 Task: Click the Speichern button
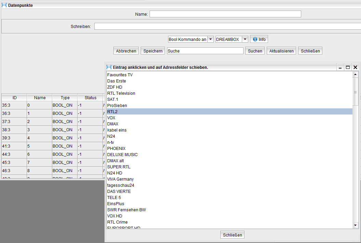coord(153,51)
